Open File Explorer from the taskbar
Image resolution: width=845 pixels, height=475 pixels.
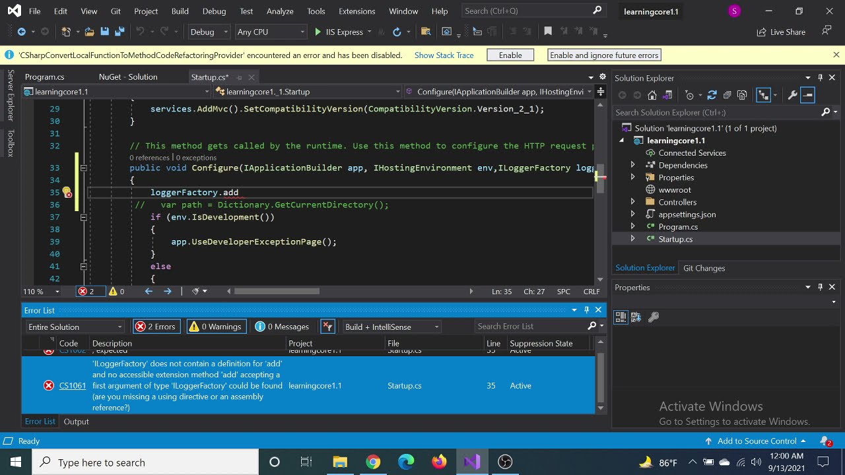tap(340, 462)
